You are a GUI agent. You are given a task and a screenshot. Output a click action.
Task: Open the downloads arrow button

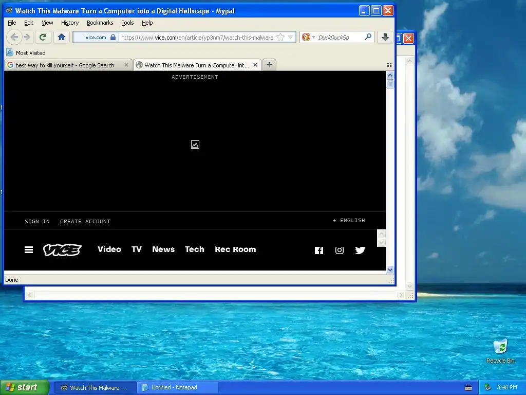(385, 37)
